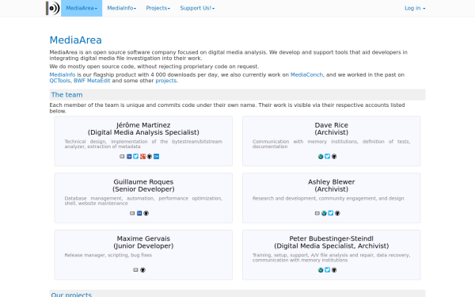Click the name 'Jérôme Martinez'
This screenshot has width=475, height=297.
point(143,125)
